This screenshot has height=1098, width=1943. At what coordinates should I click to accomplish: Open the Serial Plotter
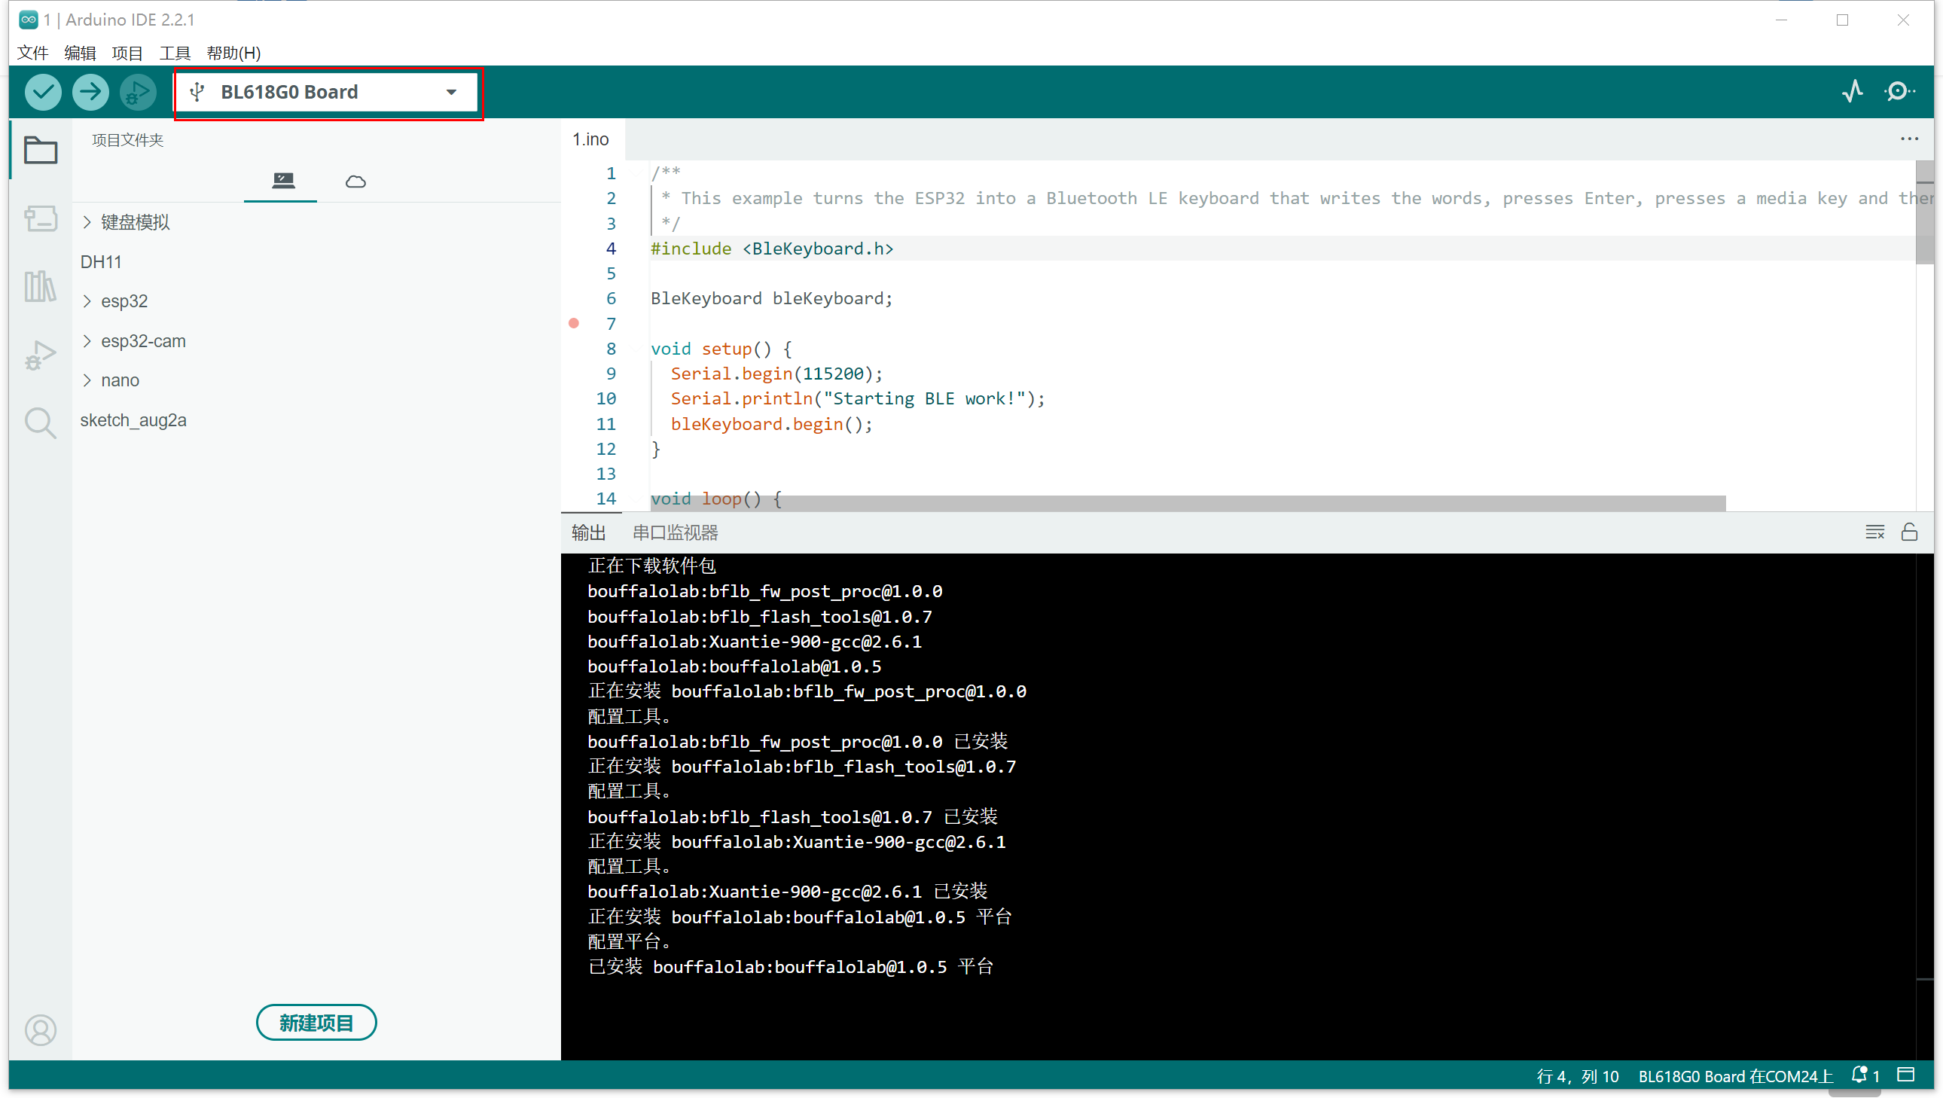coord(1852,92)
